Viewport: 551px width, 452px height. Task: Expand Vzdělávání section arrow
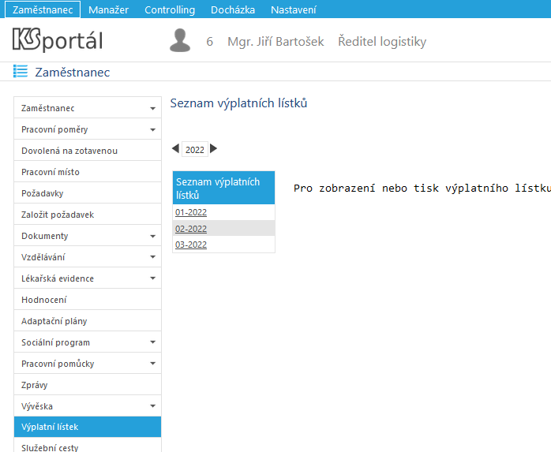pos(152,257)
